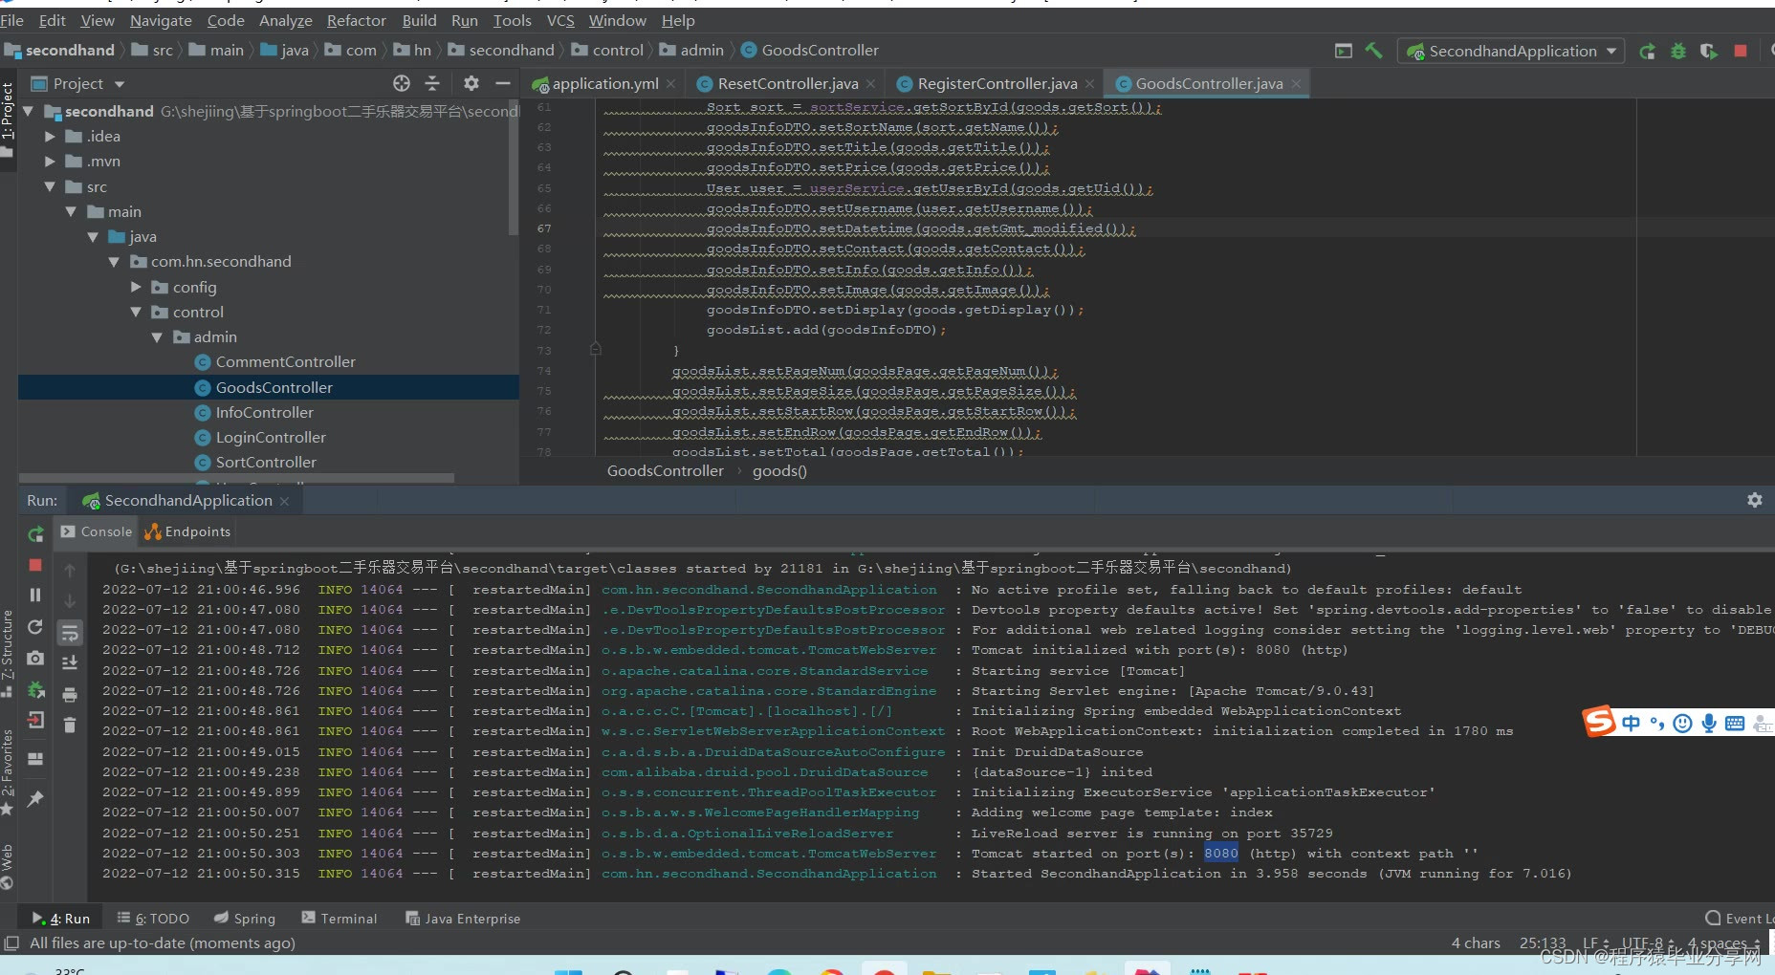Click the Project panel horizontal scrollbar

(237, 477)
